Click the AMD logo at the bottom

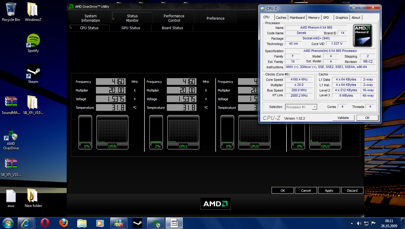[x=216, y=204]
